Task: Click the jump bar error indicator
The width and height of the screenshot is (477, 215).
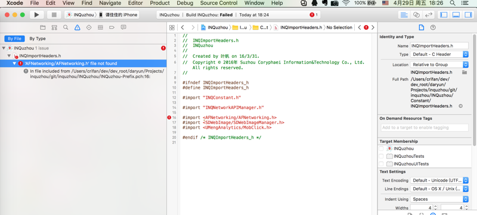Action: [x=366, y=27]
